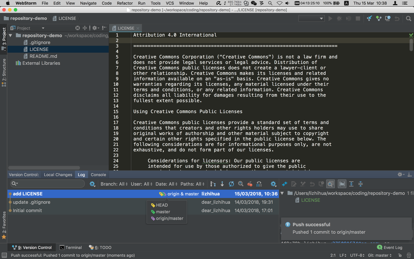Toggle Group Files by Directory button
This screenshot has height=259, width=414.
point(342,184)
